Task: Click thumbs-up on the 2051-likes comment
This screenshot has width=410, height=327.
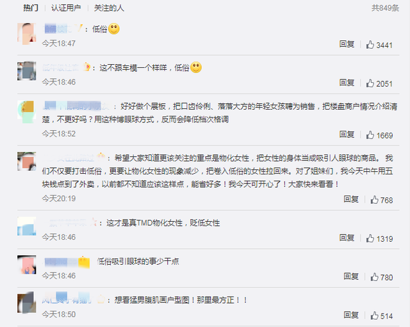Action: tap(370, 83)
